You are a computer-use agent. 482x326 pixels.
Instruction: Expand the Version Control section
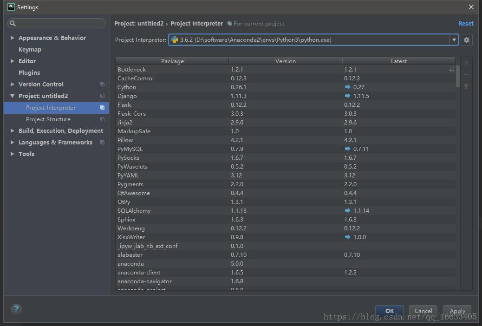(12, 84)
